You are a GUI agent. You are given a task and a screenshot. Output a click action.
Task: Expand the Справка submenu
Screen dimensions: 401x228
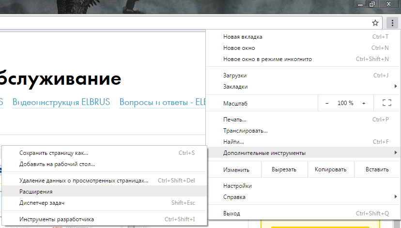coord(234,197)
